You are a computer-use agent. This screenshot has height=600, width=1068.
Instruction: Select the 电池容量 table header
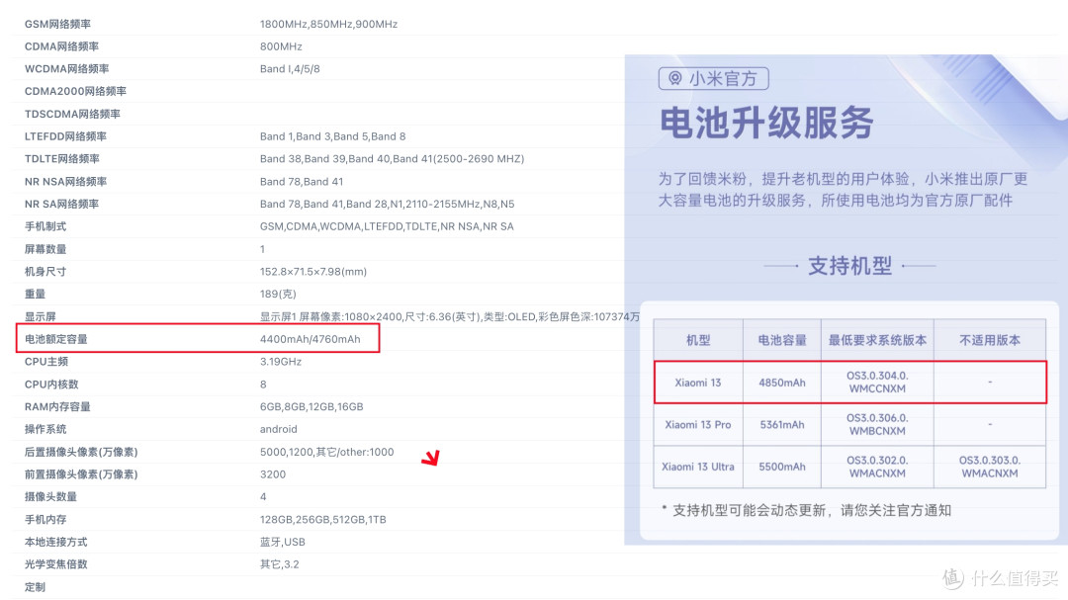pyautogui.click(x=782, y=340)
